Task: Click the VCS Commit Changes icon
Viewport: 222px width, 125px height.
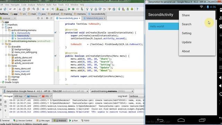Action: [92, 9]
